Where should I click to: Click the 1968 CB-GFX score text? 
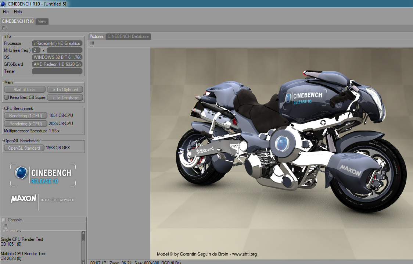point(58,148)
